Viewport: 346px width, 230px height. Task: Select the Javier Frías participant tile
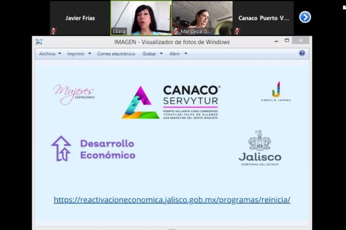point(80,18)
